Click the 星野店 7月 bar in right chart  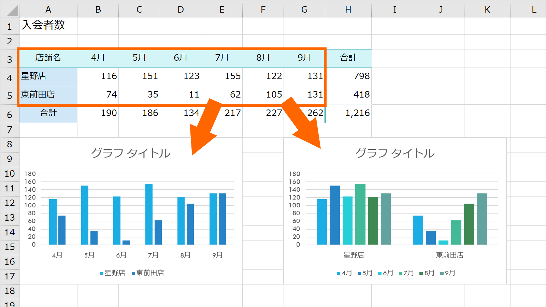(x=360, y=214)
